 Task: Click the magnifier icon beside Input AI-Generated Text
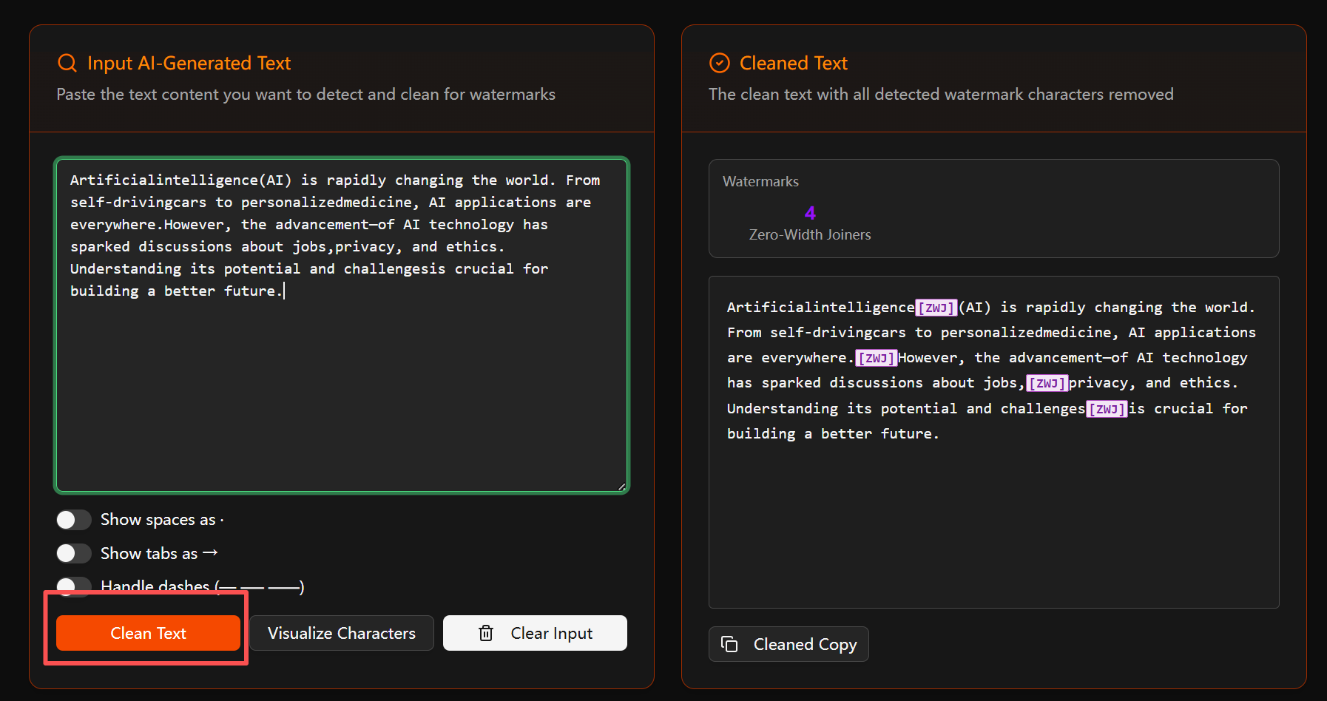pyautogui.click(x=67, y=63)
